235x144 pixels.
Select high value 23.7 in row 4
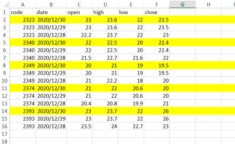pos(105,35)
